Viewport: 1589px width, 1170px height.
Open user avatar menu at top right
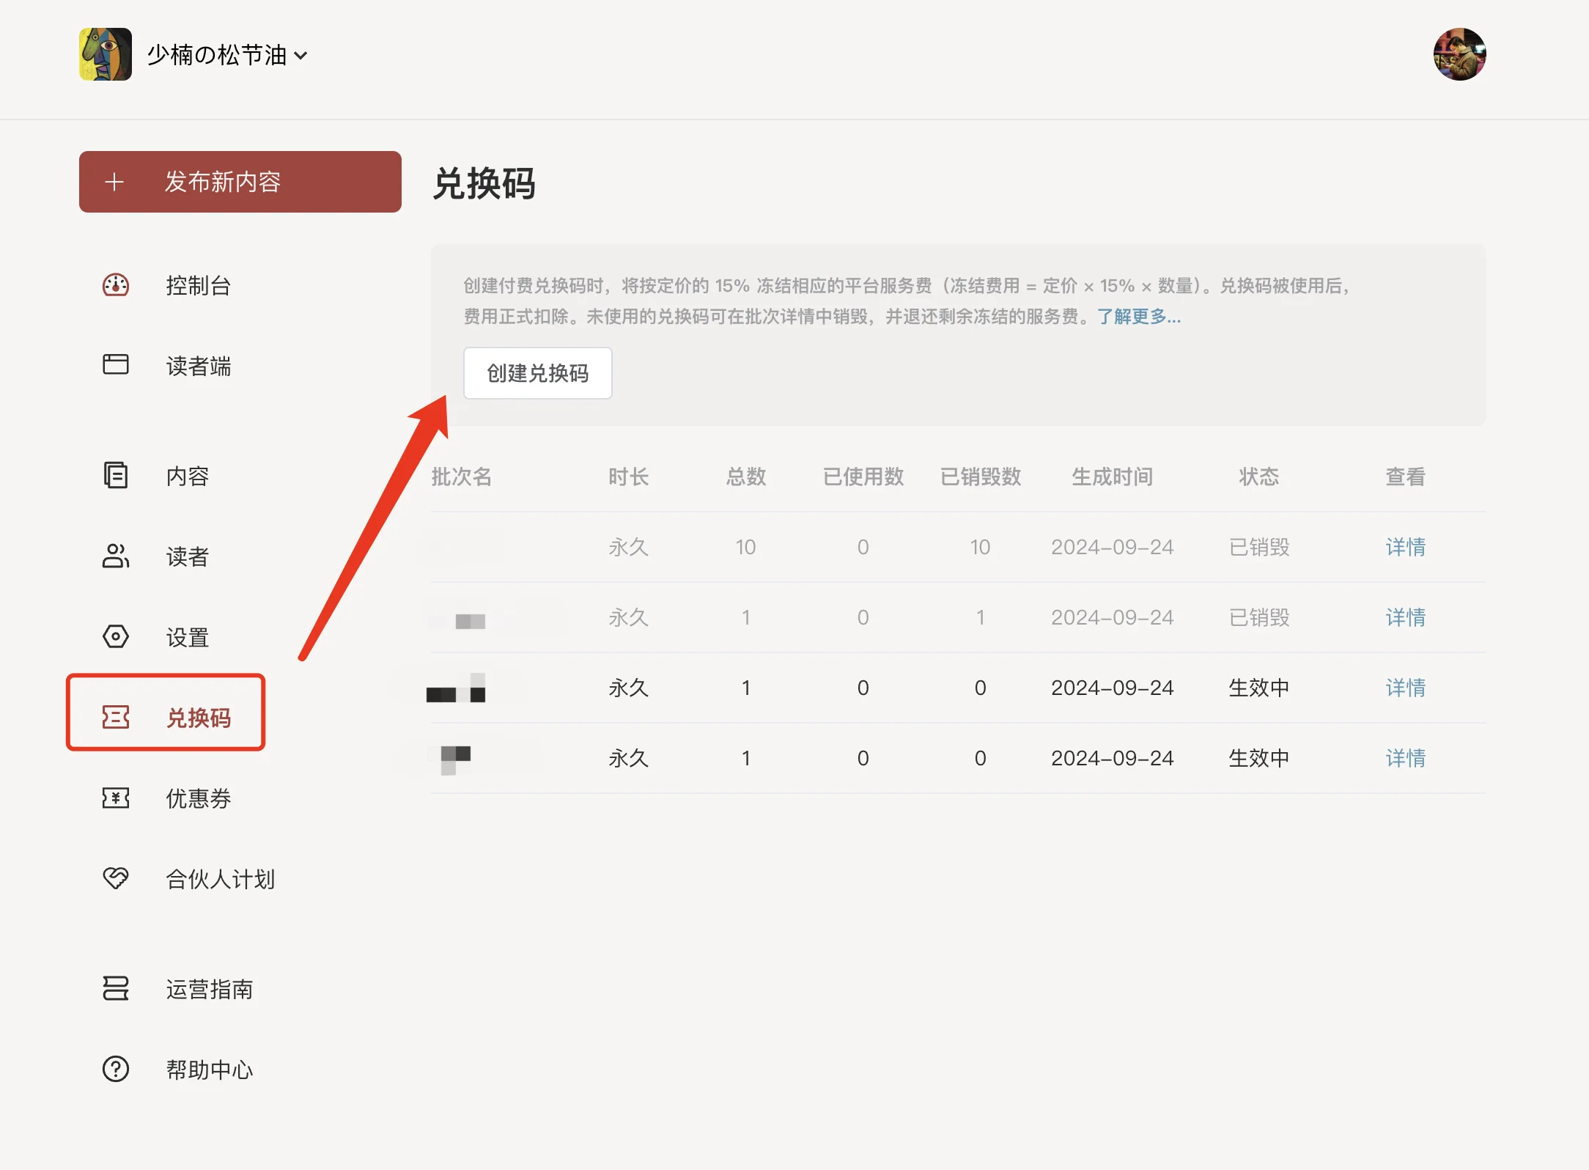coord(1459,54)
